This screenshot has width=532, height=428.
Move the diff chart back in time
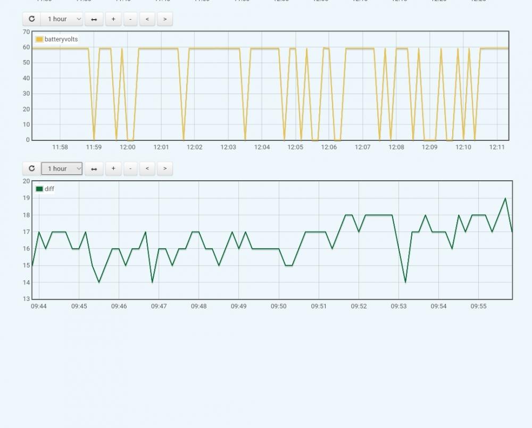[x=147, y=169]
